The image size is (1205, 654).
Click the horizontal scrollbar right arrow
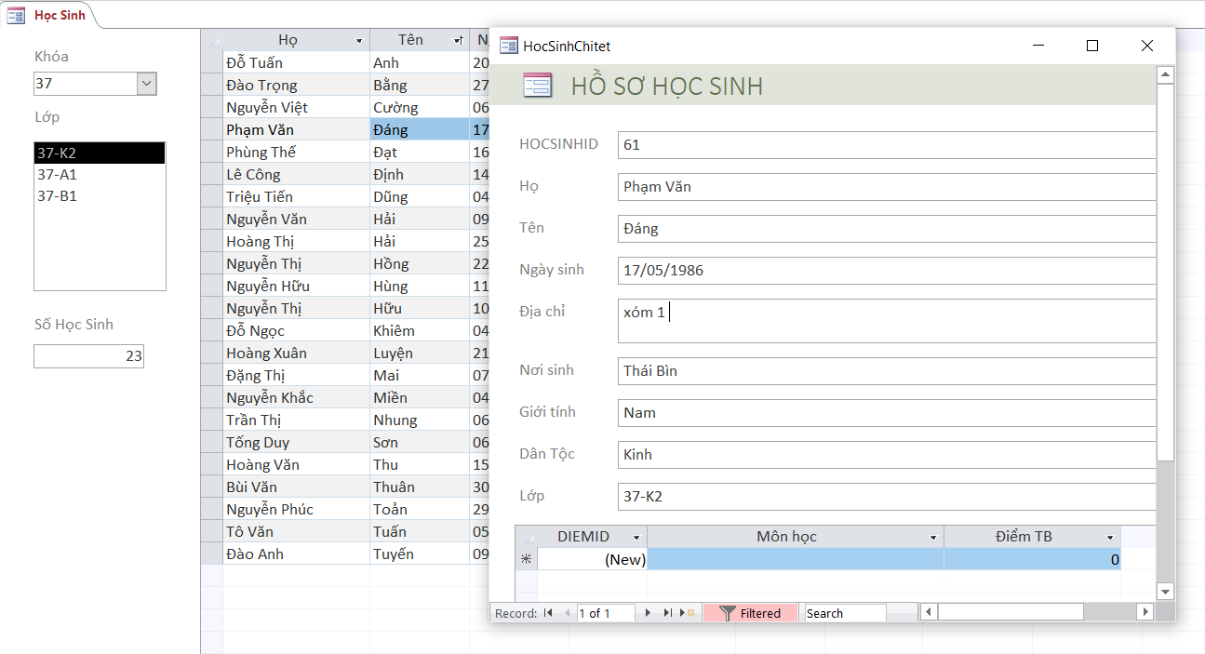[1145, 612]
